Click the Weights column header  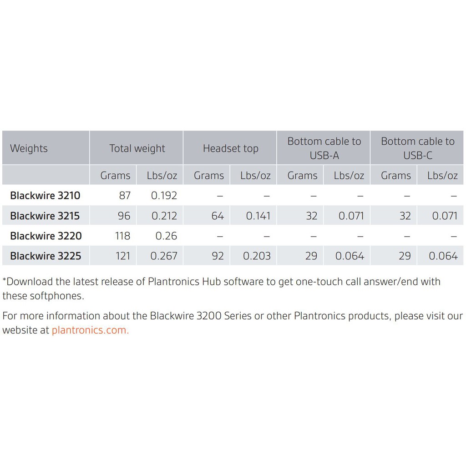pos(29,148)
